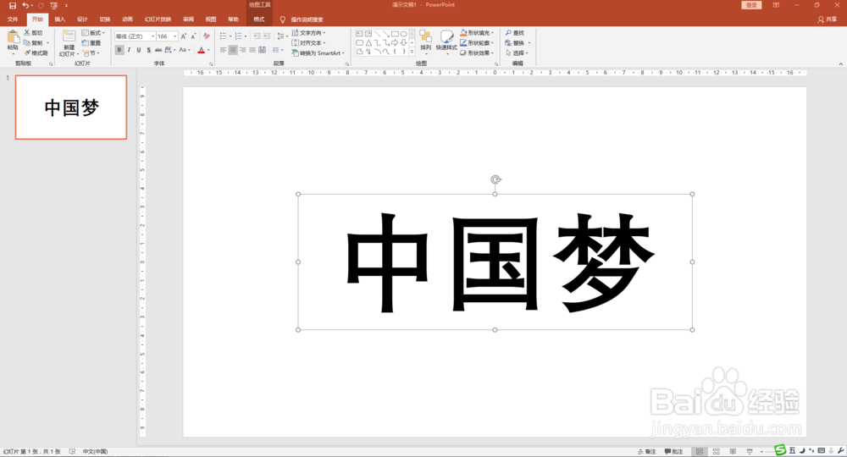Apply distributed alignment to the text

[262, 50]
